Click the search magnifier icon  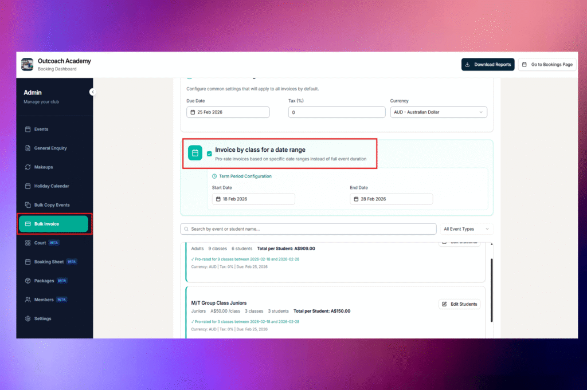tap(186, 229)
